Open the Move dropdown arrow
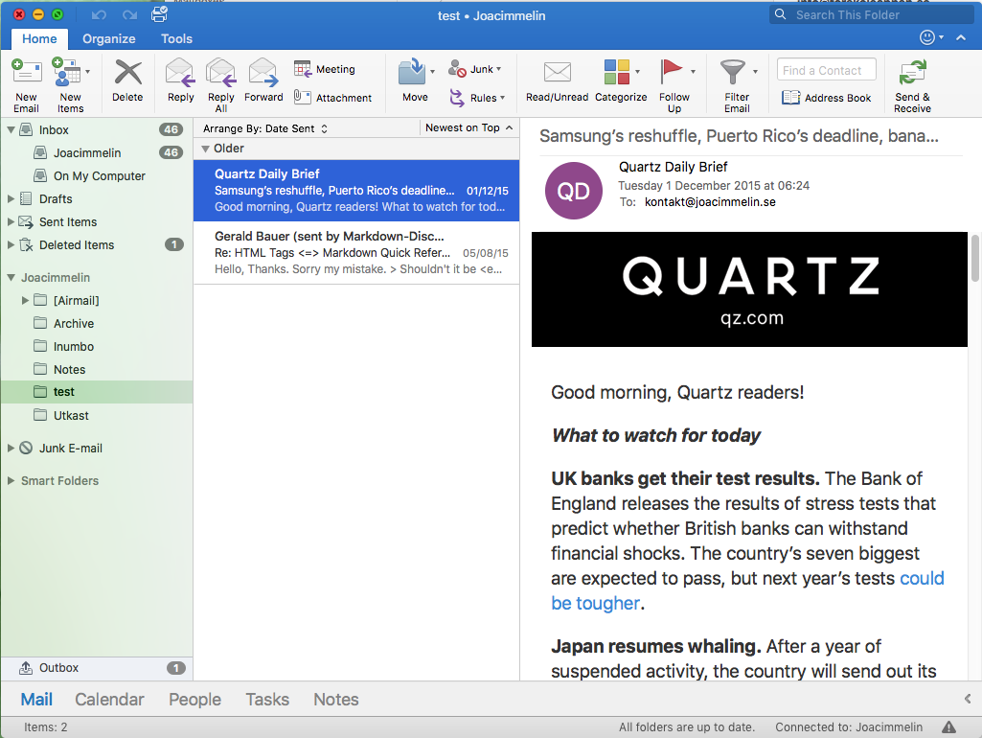Screen dimensions: 982x738 coord(432,72)
